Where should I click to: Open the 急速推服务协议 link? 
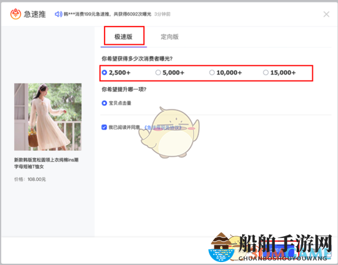(x=162, y=127)
